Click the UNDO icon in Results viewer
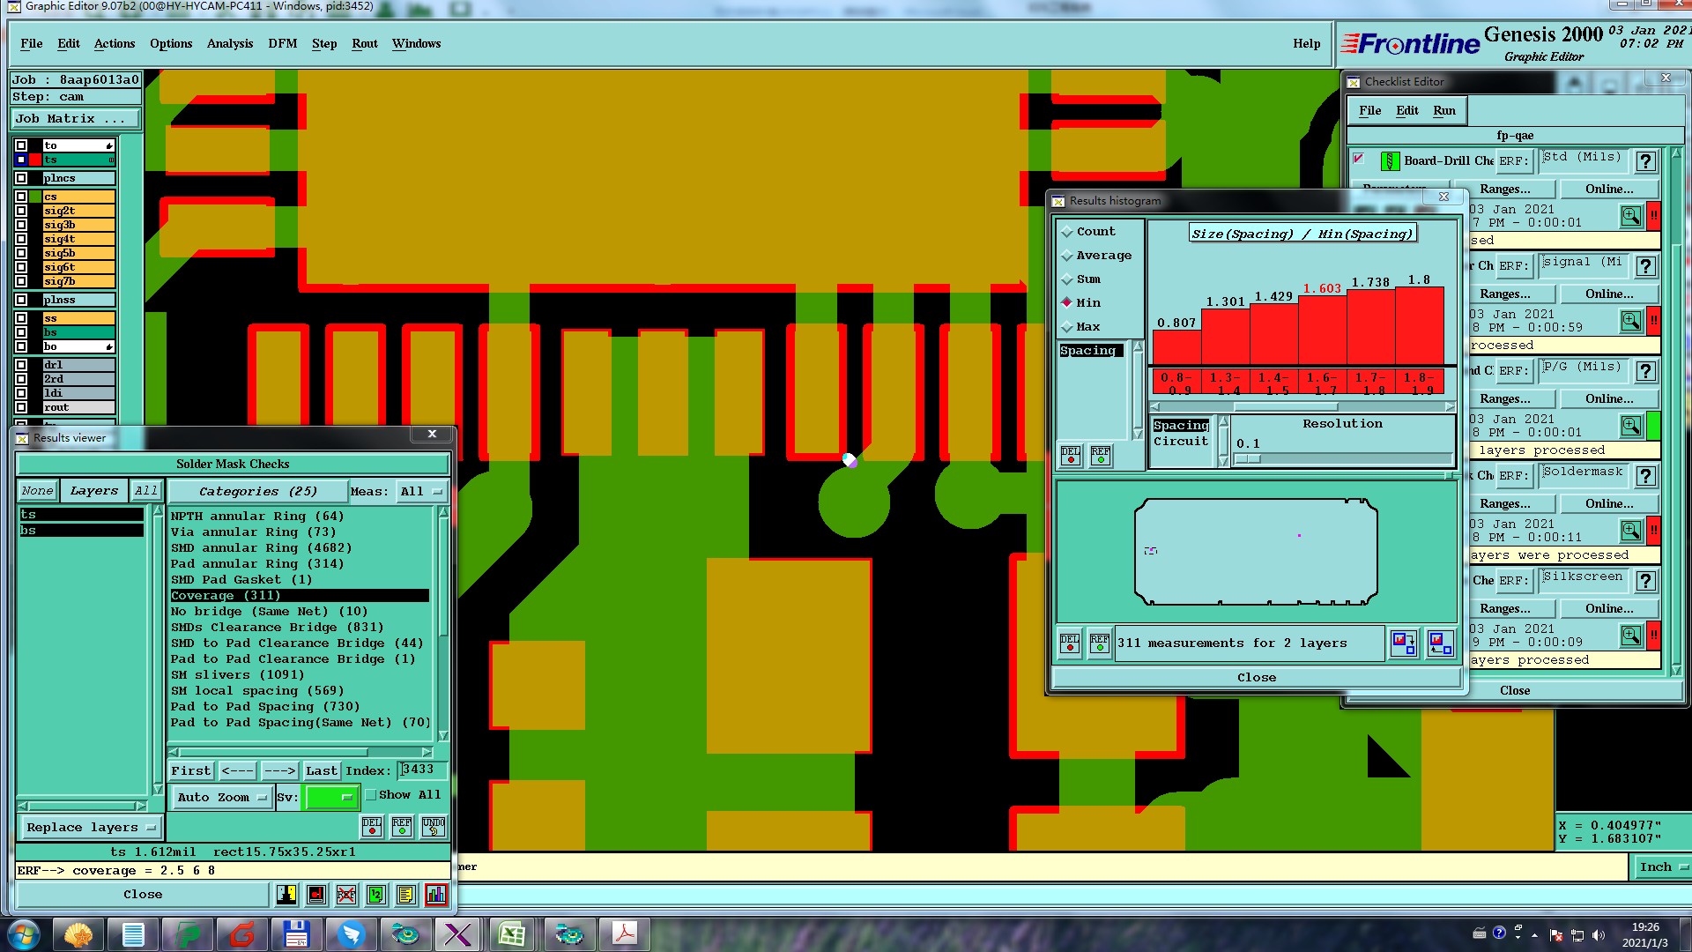This screenshot has width=1692, height=952. (433, 826)
